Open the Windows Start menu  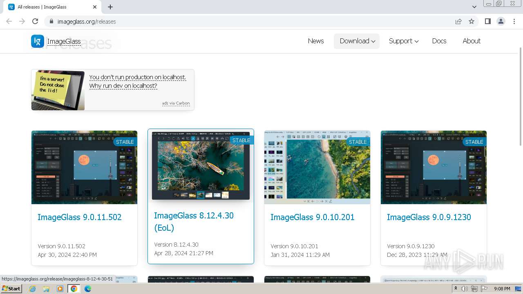(x=11, y=289)
